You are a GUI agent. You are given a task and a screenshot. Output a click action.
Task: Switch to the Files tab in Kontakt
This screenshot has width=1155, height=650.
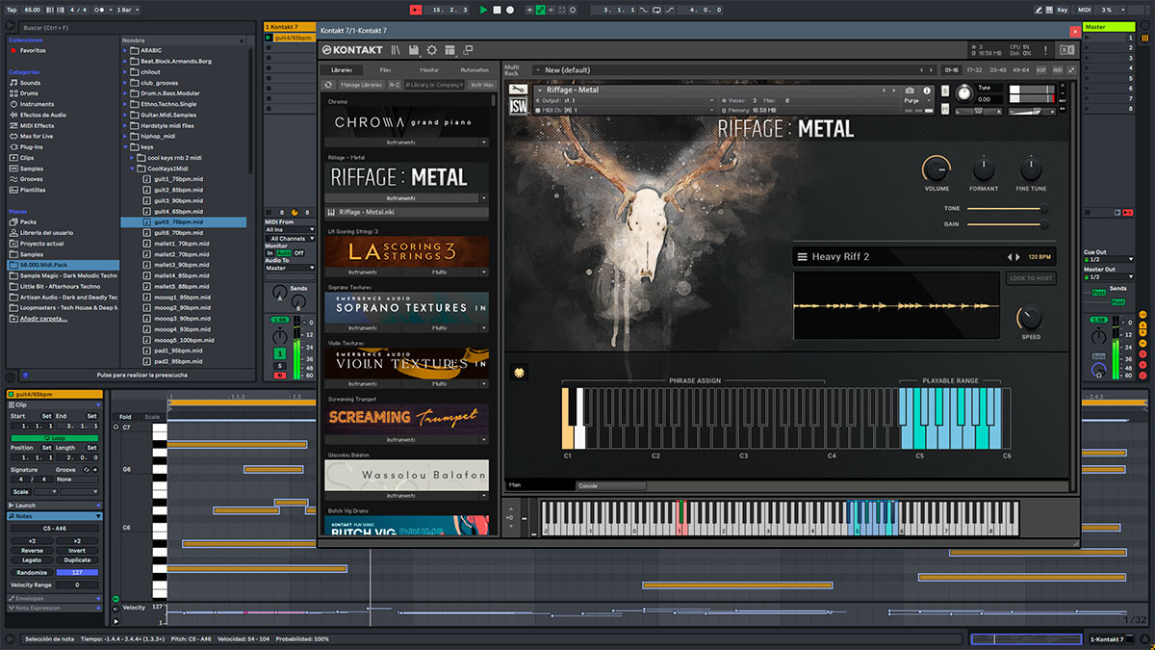pyautogui.click(x=385, y=70)
